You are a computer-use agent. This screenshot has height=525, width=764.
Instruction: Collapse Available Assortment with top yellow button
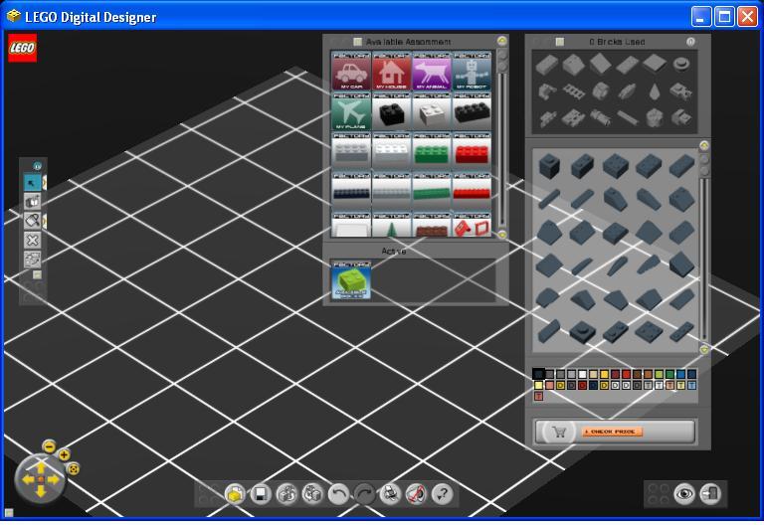coord(501,41)
